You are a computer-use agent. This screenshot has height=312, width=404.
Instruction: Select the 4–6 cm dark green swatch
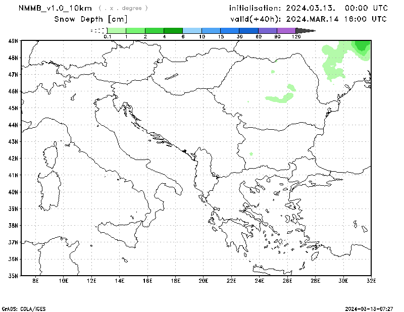[x=173, y=31]
